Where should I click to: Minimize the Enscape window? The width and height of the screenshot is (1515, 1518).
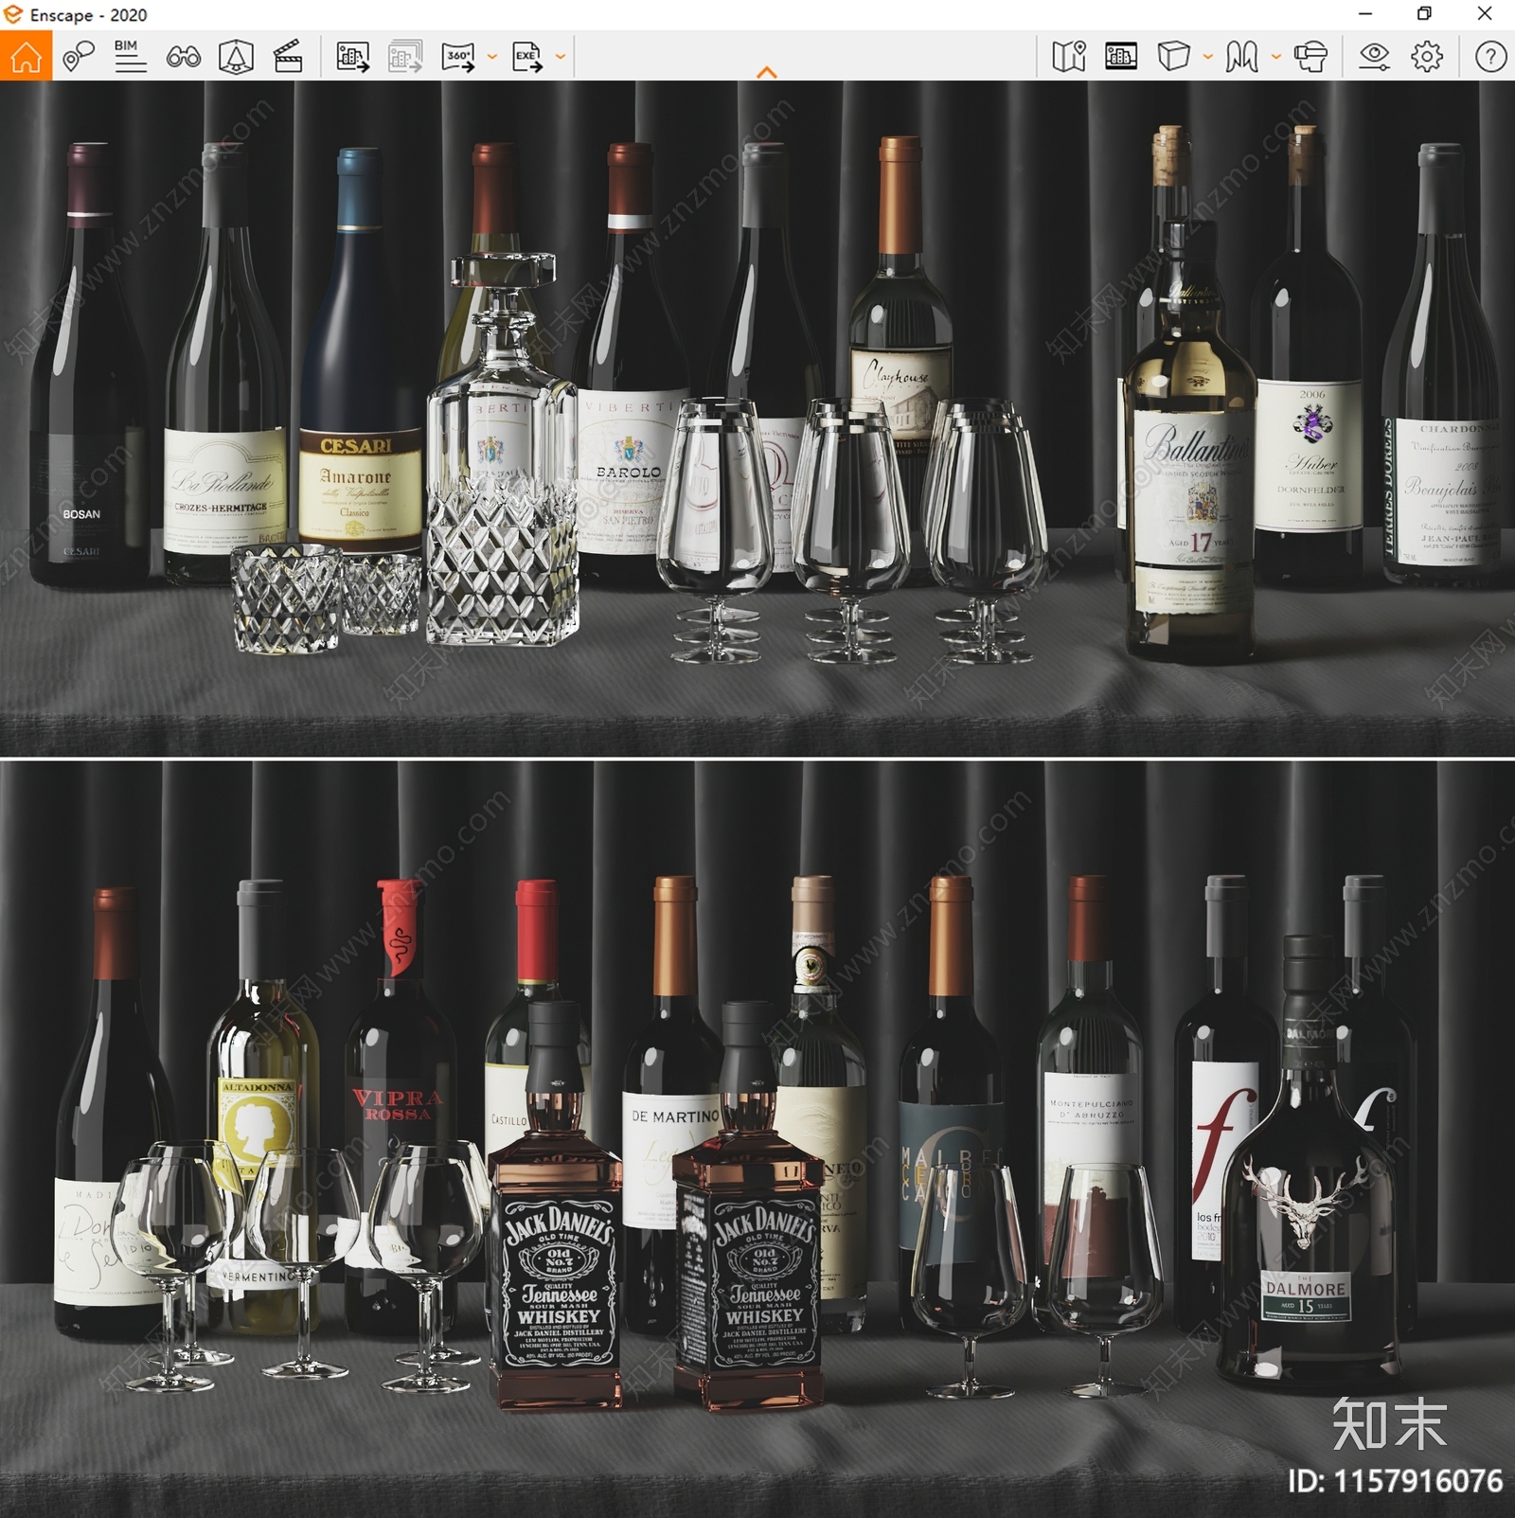[x=1364, y=14]
